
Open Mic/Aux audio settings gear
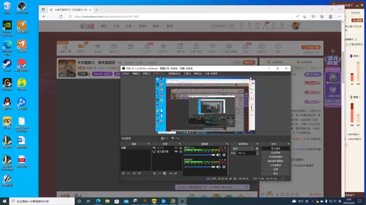[x=224, y=155]
